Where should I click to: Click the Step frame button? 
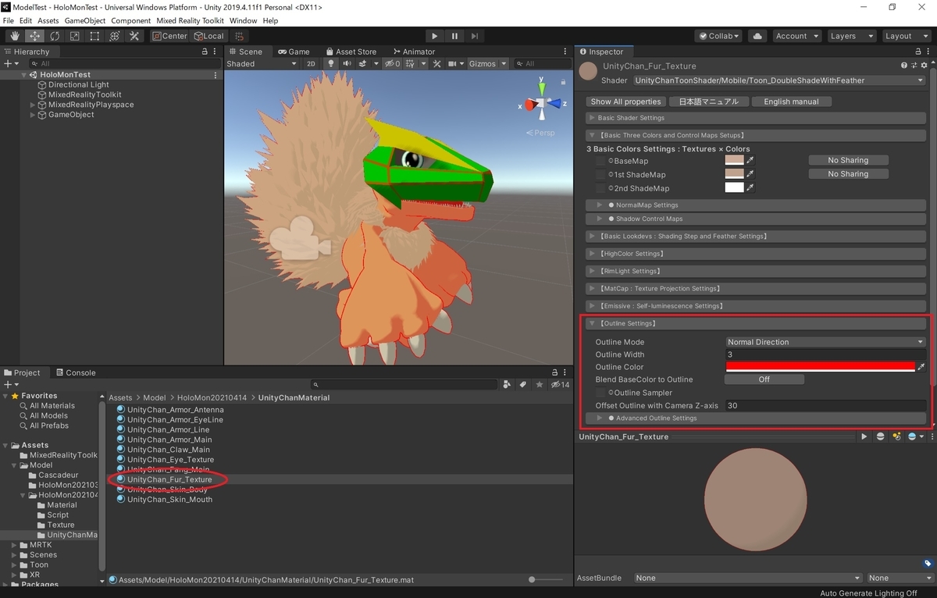[x=474, y=36]
